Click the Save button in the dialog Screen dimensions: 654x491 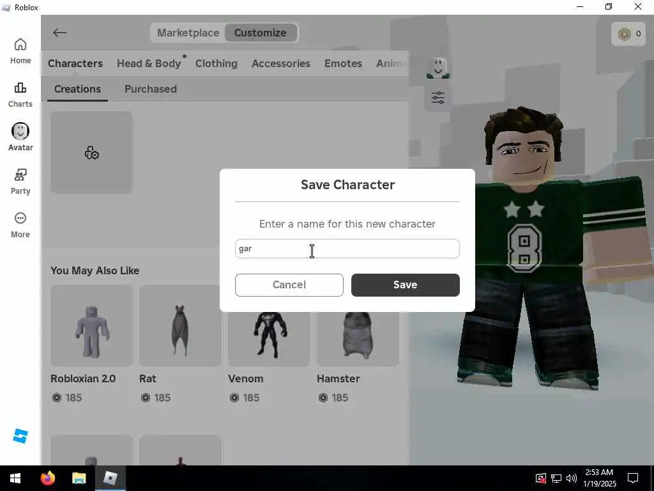click(x=406, y=284)
